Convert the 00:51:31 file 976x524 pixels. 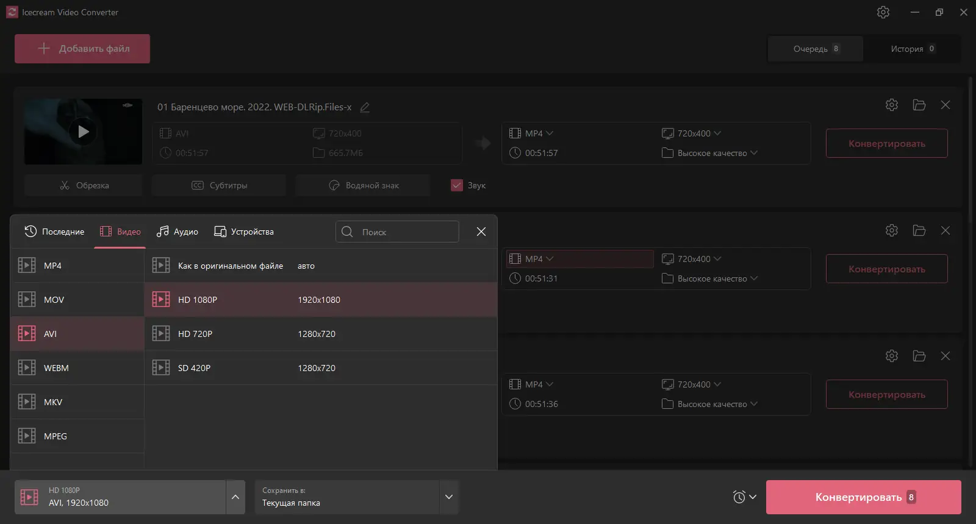tap(887, 269)
